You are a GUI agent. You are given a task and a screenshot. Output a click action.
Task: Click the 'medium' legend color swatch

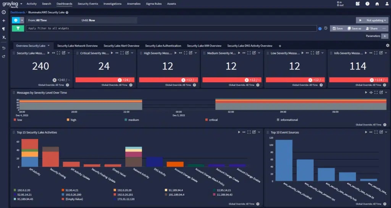pos(126,120)
